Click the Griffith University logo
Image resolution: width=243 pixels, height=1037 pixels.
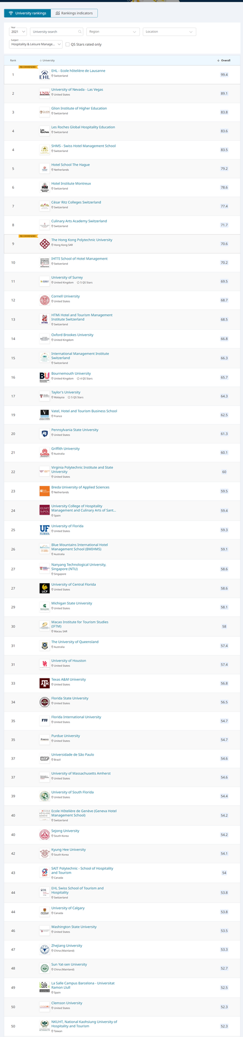[x=45, y=453]
